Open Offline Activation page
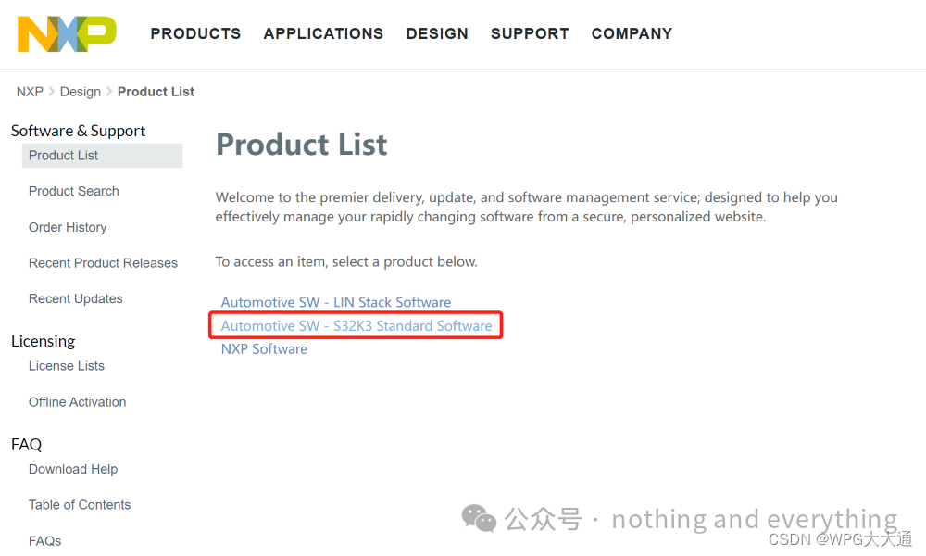This screenshot has height=556, width=926. (78, 402)
